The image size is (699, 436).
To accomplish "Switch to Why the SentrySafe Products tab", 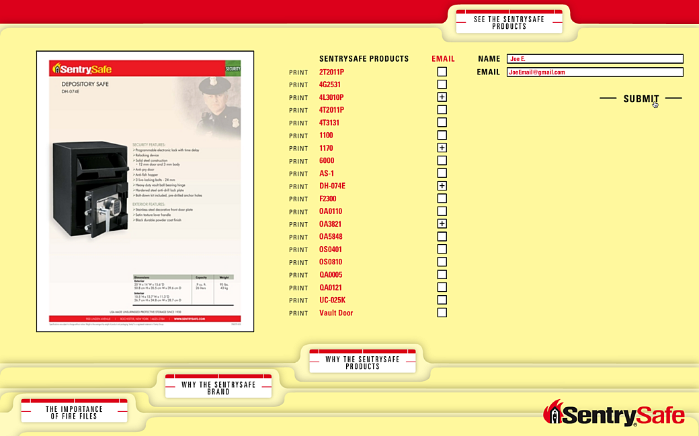I will pyautogui.click(x=362, y=363).
